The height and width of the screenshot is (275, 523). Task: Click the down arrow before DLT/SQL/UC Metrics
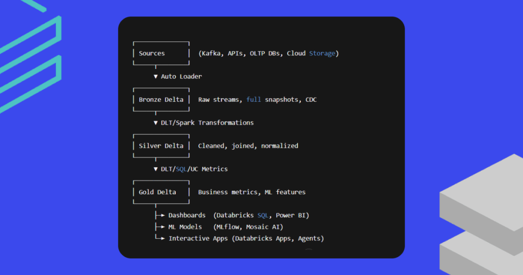pyautogui.click(x=156, y=169)
